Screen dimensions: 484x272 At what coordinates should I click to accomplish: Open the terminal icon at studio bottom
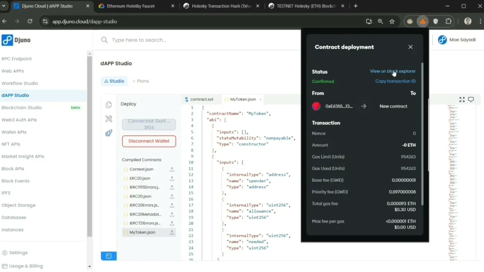[x=109, y=256]
